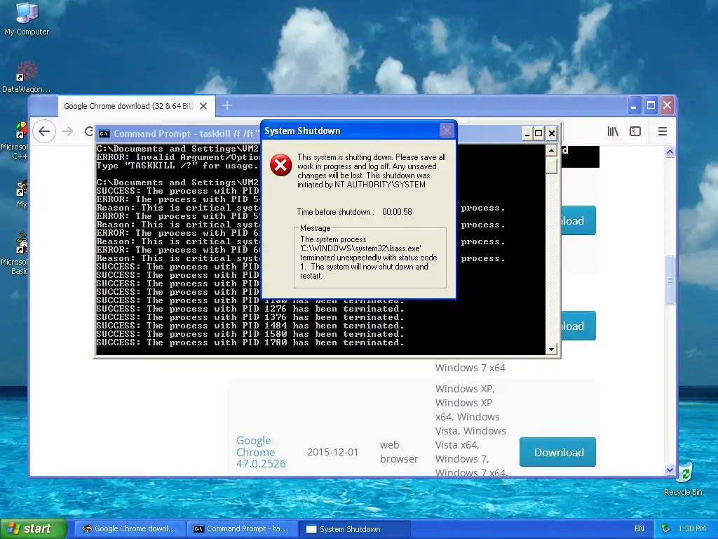The image size is (718, 539).
Task: Click the browser Back arrow button
Action: (x=44, y=131)
